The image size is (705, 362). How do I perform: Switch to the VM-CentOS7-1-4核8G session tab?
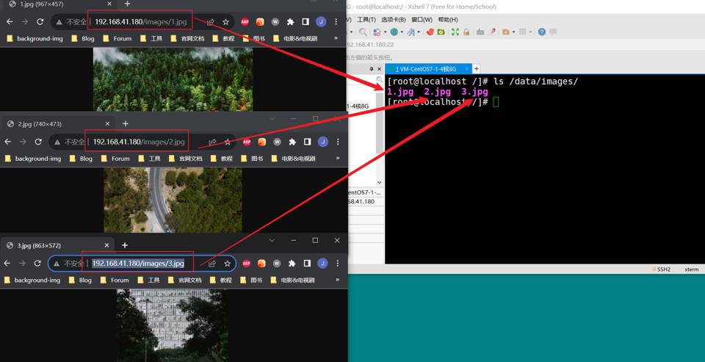click(427, 69)
